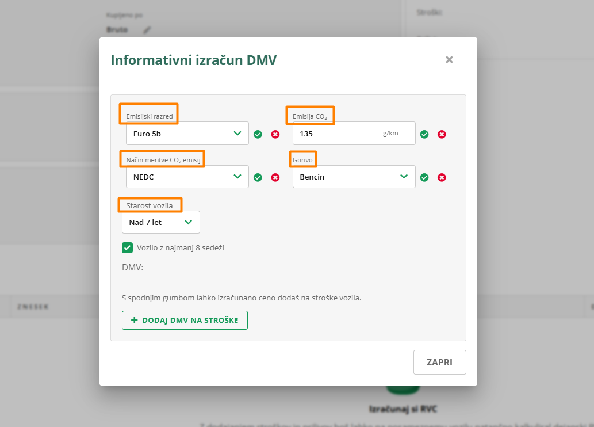Expand the Način meritve CO₂ emisij dropdown
This screenshot has width=594, height=427.
[187, 177]
